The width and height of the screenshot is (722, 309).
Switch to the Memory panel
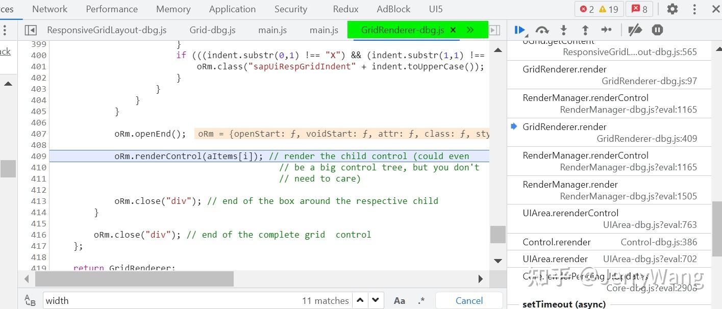point(173,9)
